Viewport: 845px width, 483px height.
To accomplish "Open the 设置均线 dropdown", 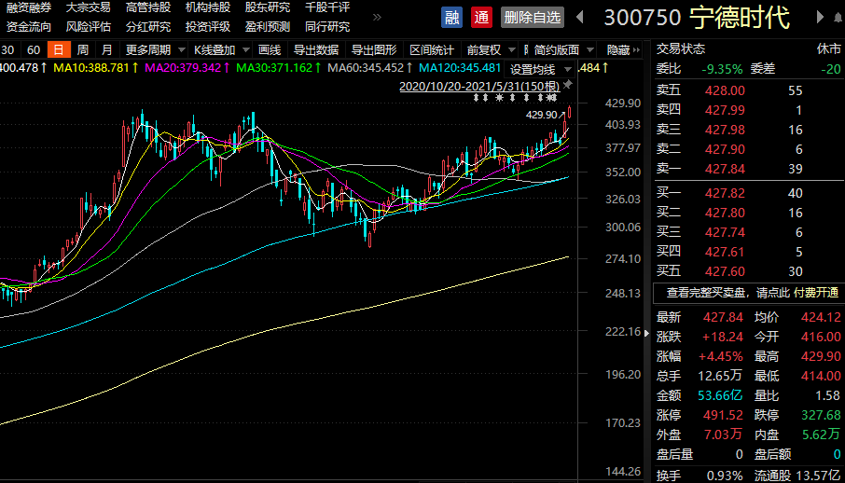I will point(540,69).
